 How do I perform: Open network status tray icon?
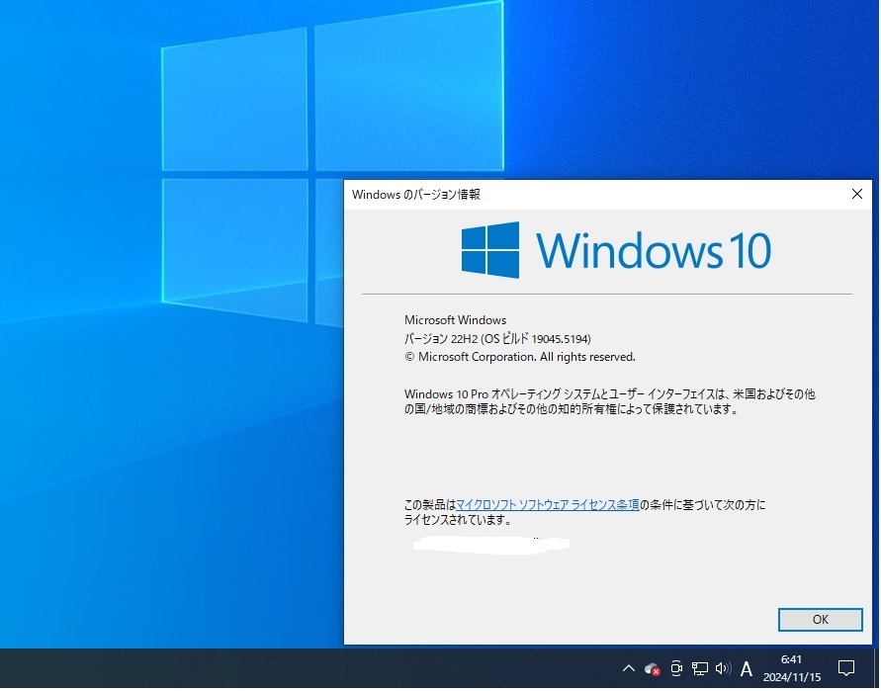pyautogui.click(x=699, y=668)
